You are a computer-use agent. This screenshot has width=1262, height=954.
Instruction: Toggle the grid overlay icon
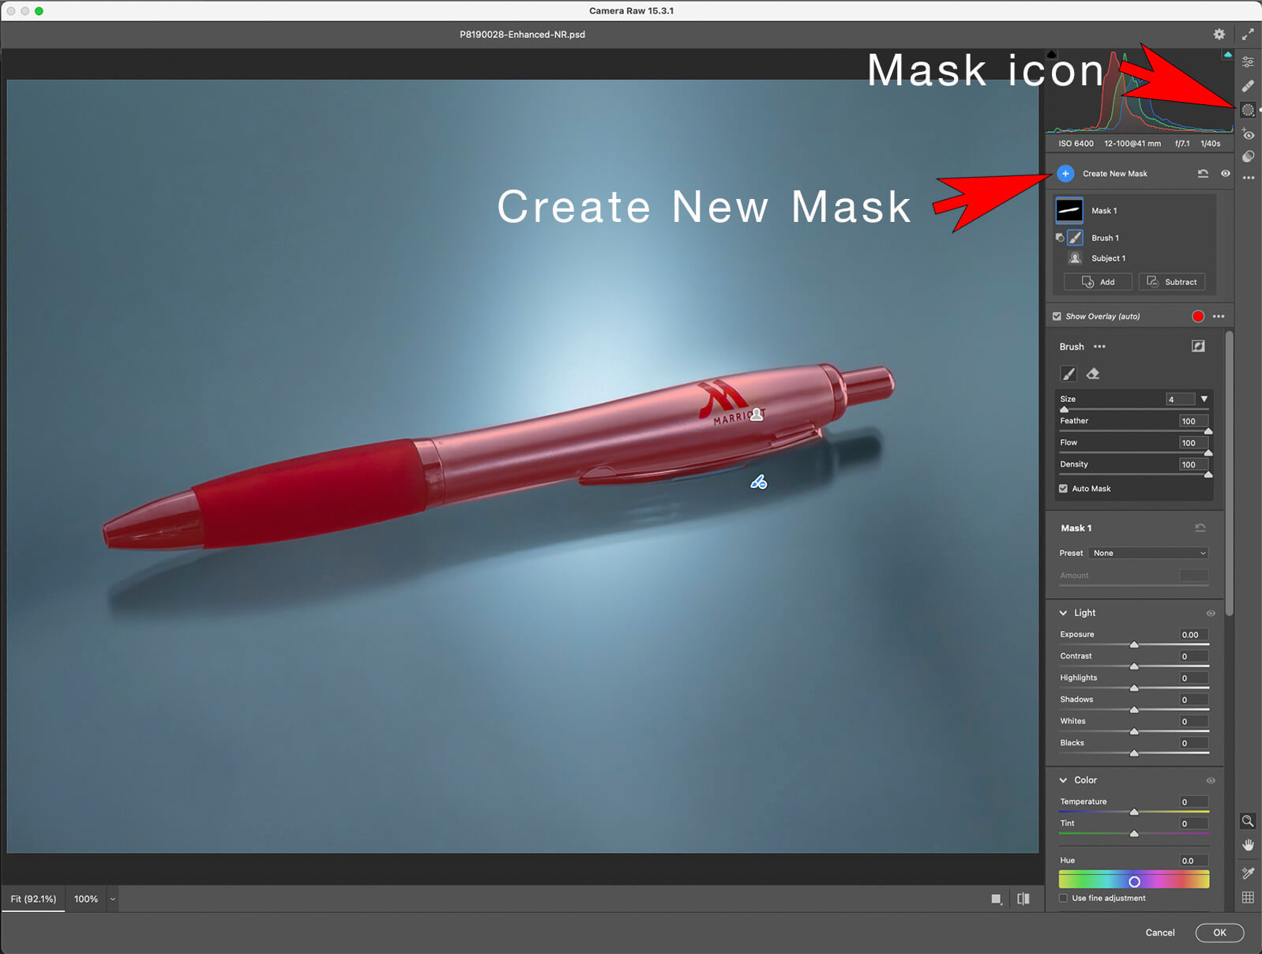1248,897
